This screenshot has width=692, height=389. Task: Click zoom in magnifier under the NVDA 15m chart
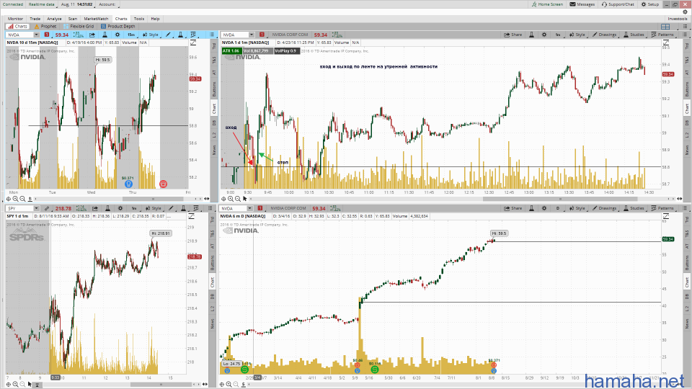click(15, 200)
